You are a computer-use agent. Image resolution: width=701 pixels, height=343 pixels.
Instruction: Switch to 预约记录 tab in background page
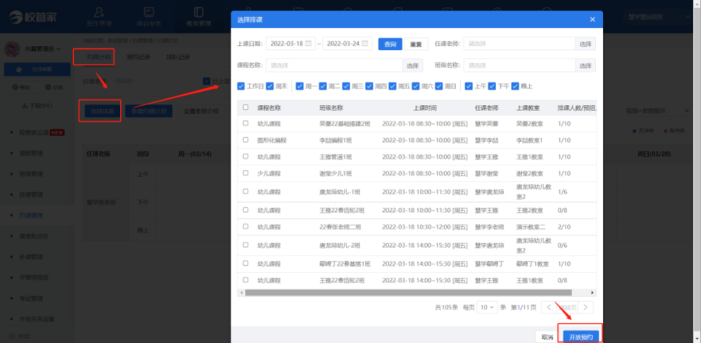(x=136, y=56)
